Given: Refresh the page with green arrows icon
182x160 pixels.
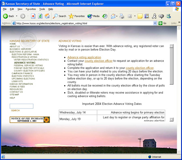Looking at the screenshot, I should click(x=40, y=16).
